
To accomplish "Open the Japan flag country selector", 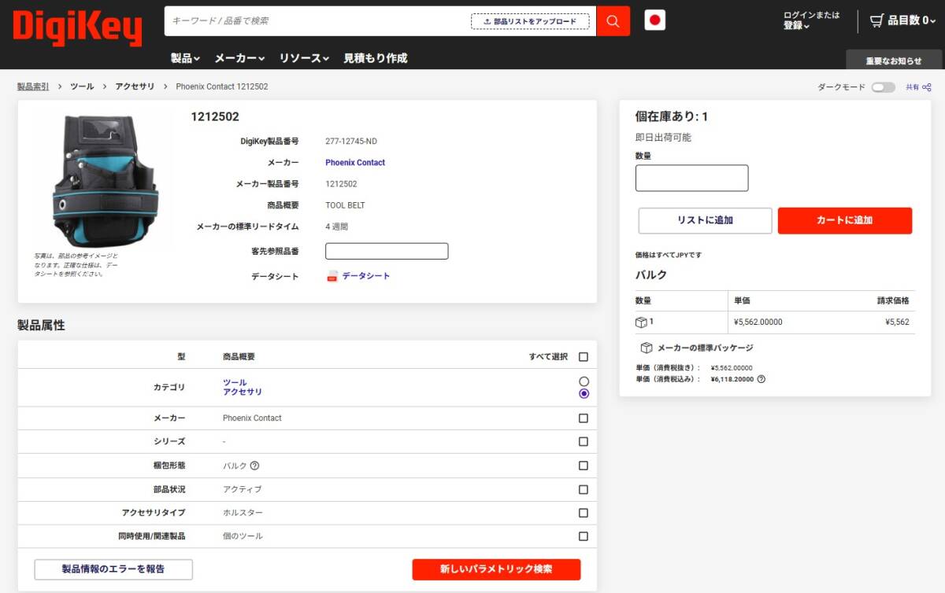I will 655,20.
